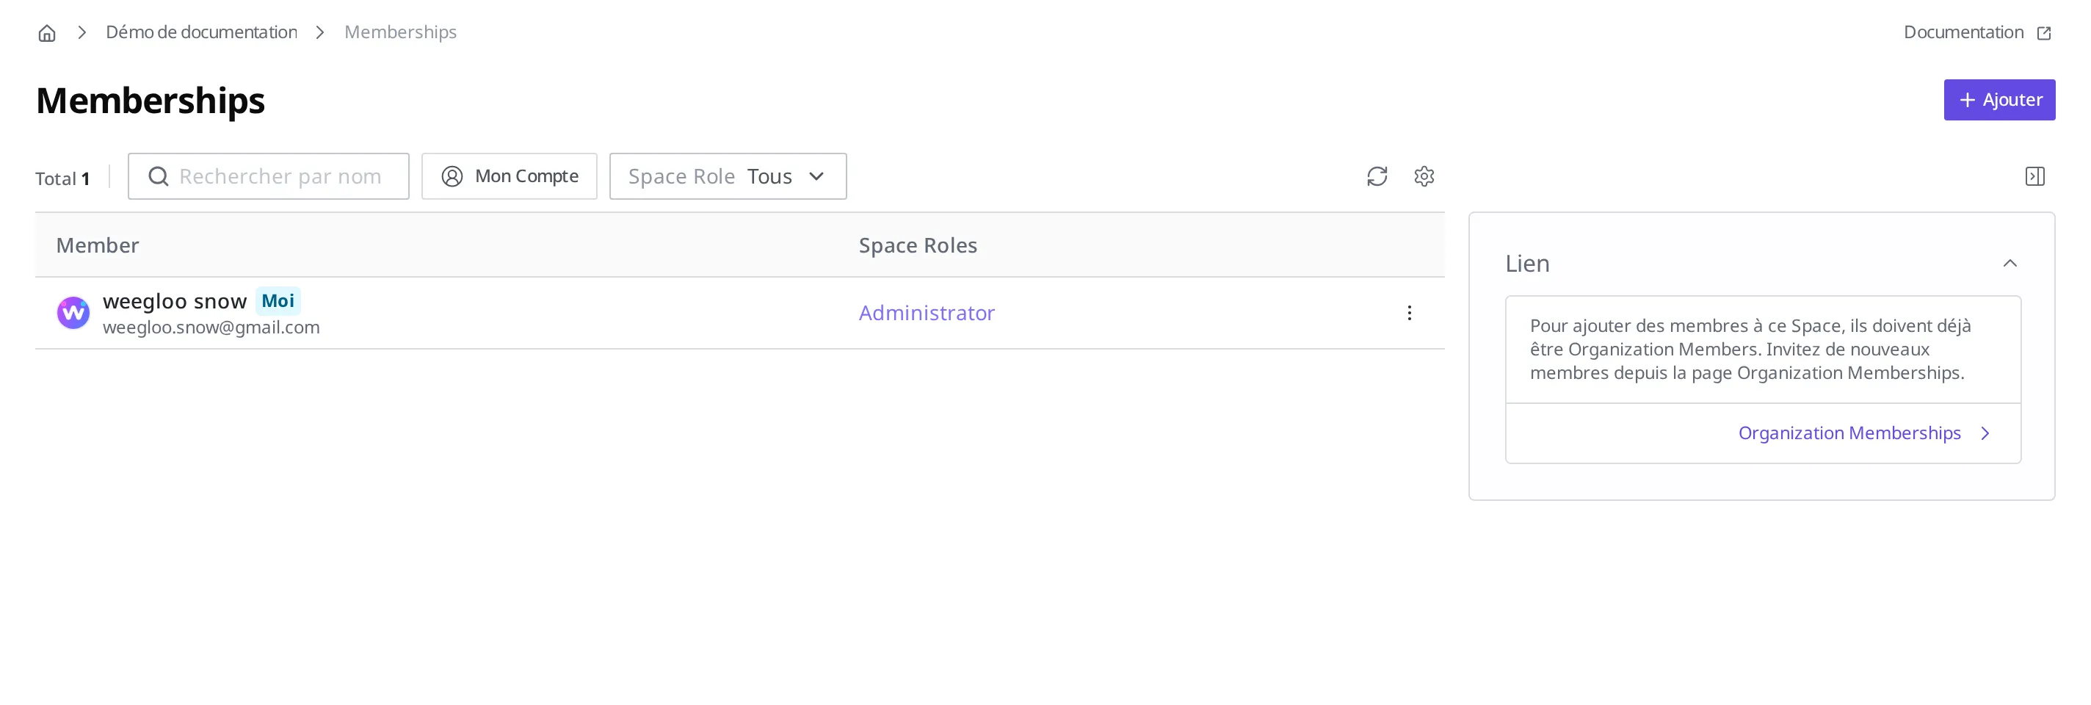2091x705 pixels.
Task: Collapse the Lien section chevron
Action: (x=2010, y=263)
